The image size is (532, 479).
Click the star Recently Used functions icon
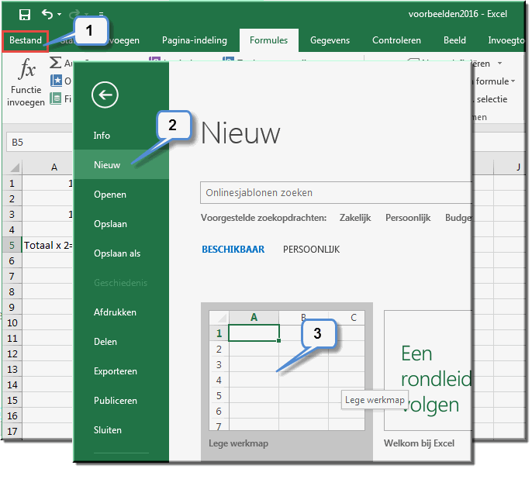56,81
